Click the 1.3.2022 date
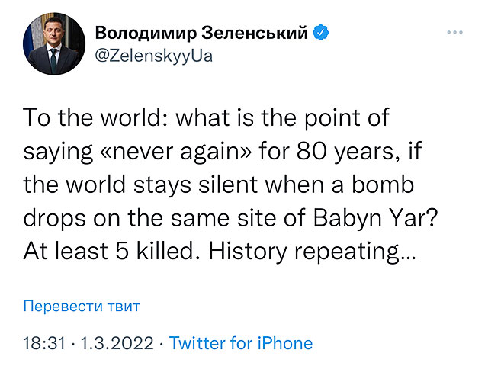The image size is (488, 366). (117, 343)
